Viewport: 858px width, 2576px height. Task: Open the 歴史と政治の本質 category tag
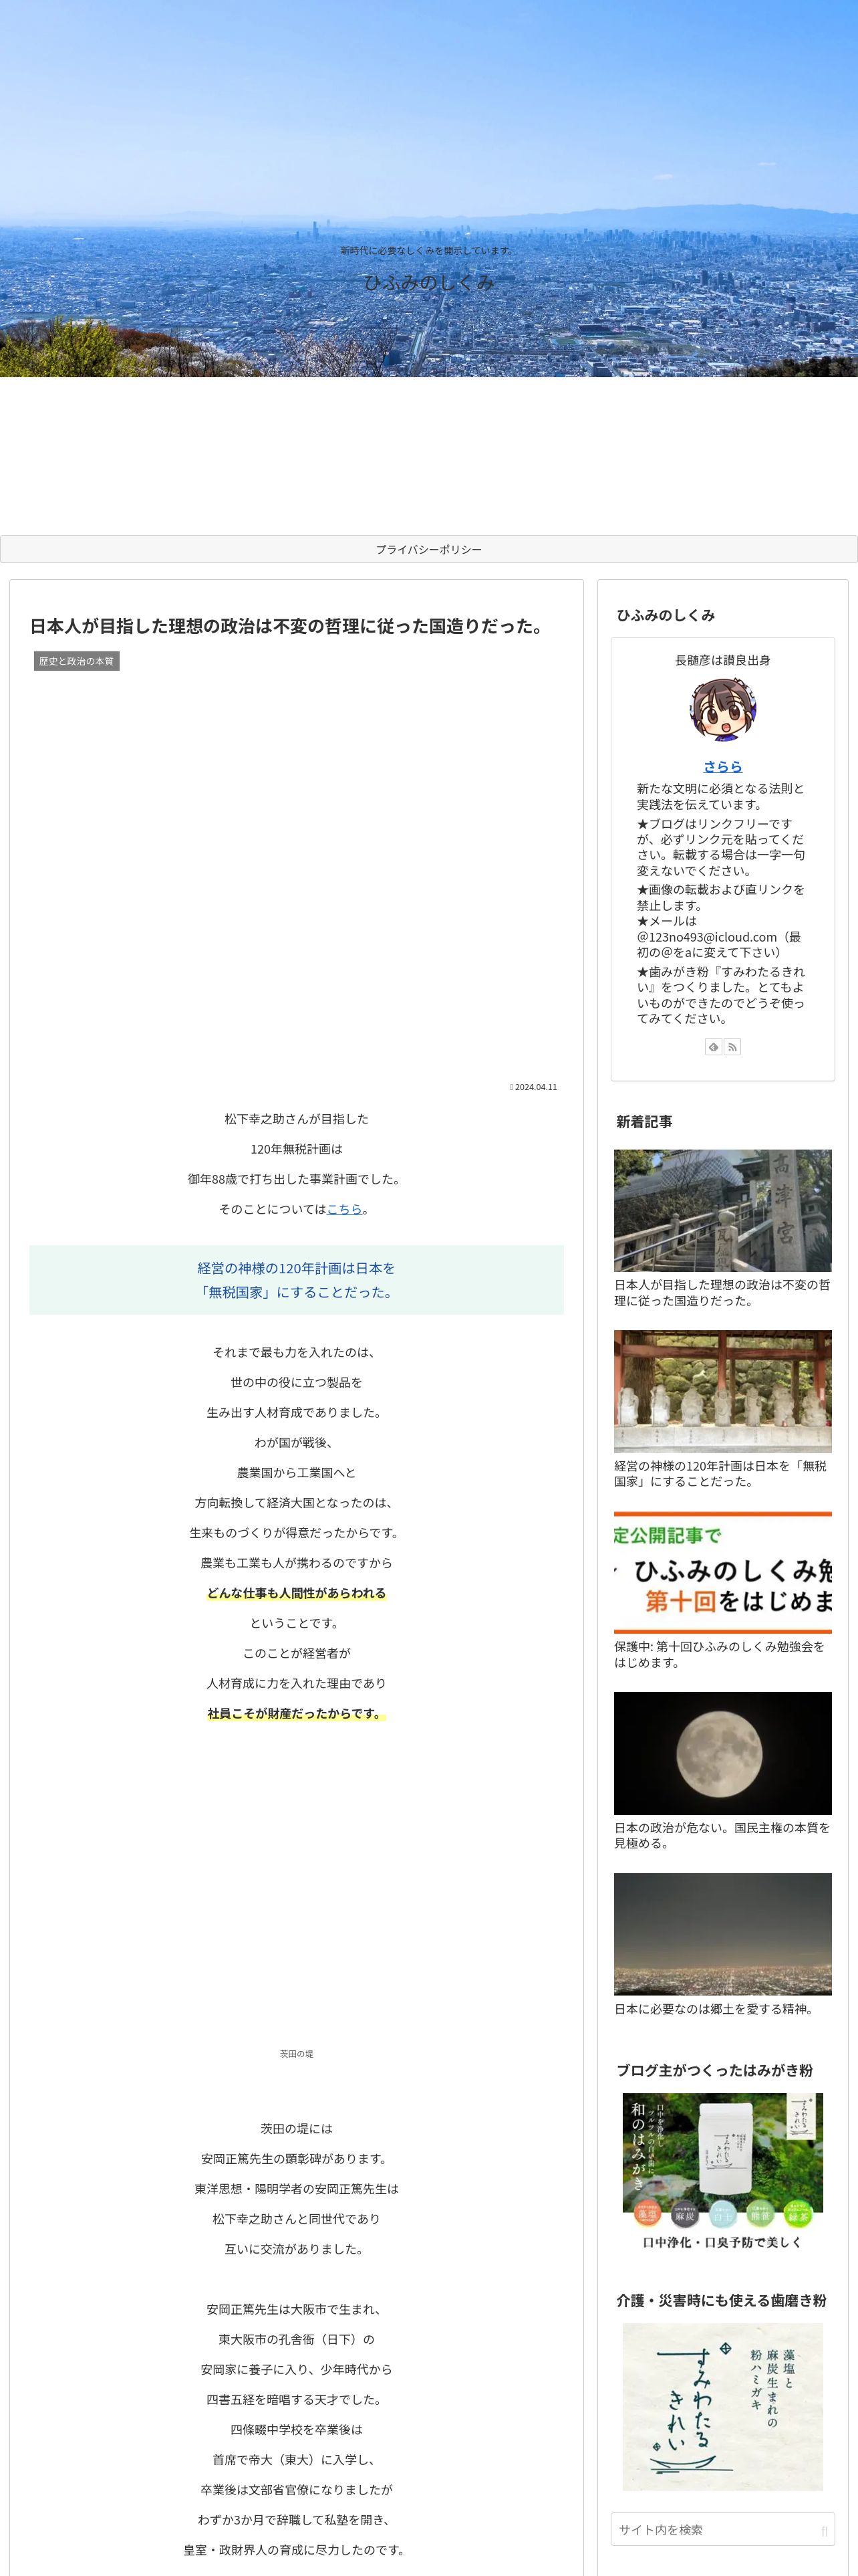click(x=77, y=661)
